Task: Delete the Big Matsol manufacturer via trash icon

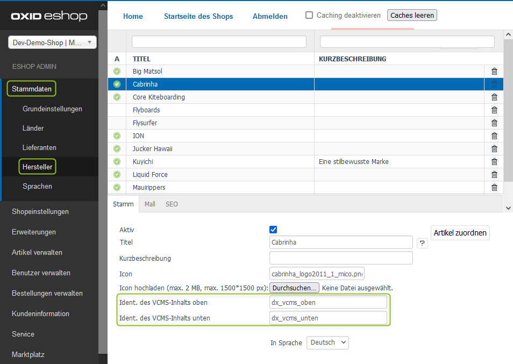Action: coord(494,72)
